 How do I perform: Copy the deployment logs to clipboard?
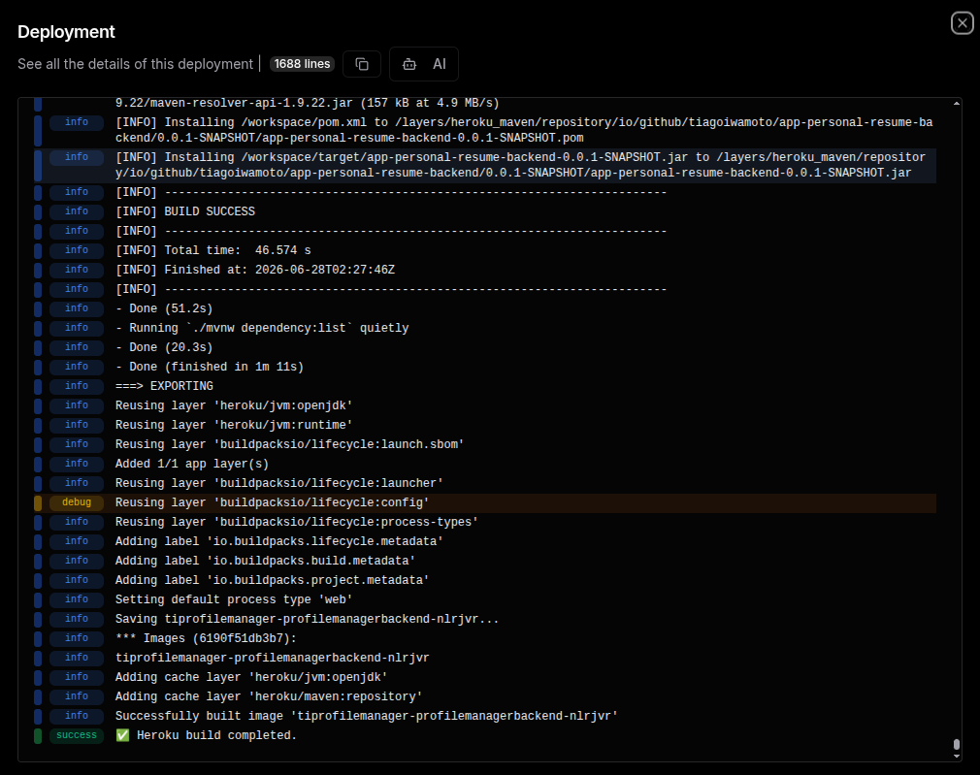(x=362, y=64)
